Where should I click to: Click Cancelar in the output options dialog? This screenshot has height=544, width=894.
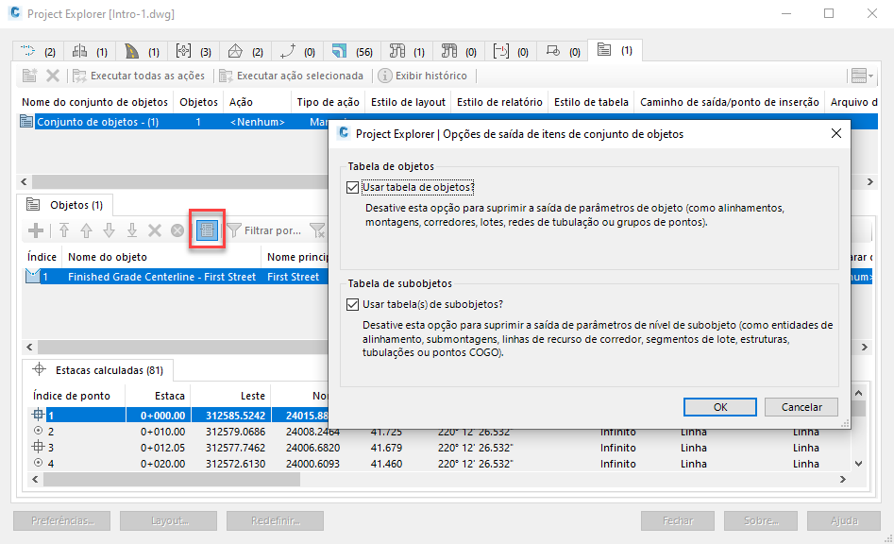[x=801, y=407]
